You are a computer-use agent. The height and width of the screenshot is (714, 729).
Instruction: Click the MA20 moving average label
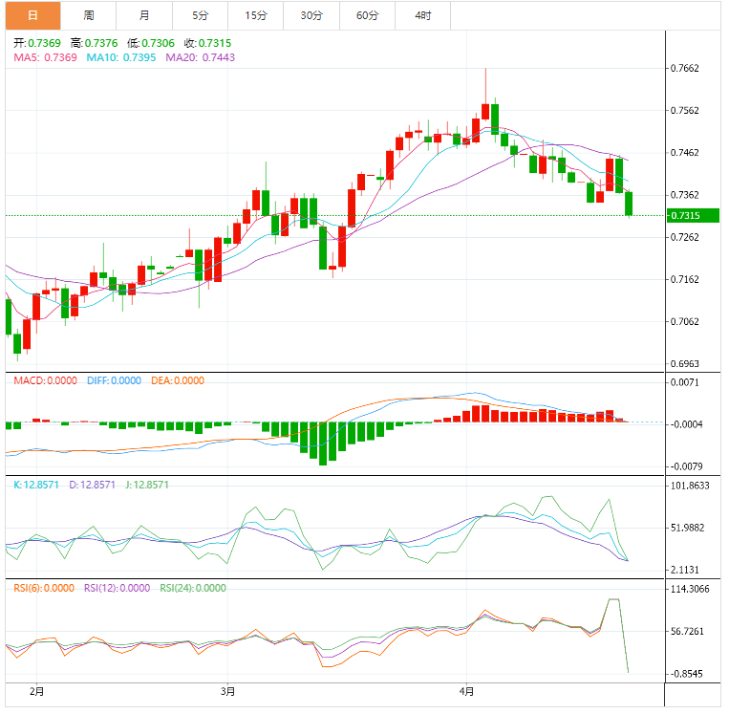[200, 57]
